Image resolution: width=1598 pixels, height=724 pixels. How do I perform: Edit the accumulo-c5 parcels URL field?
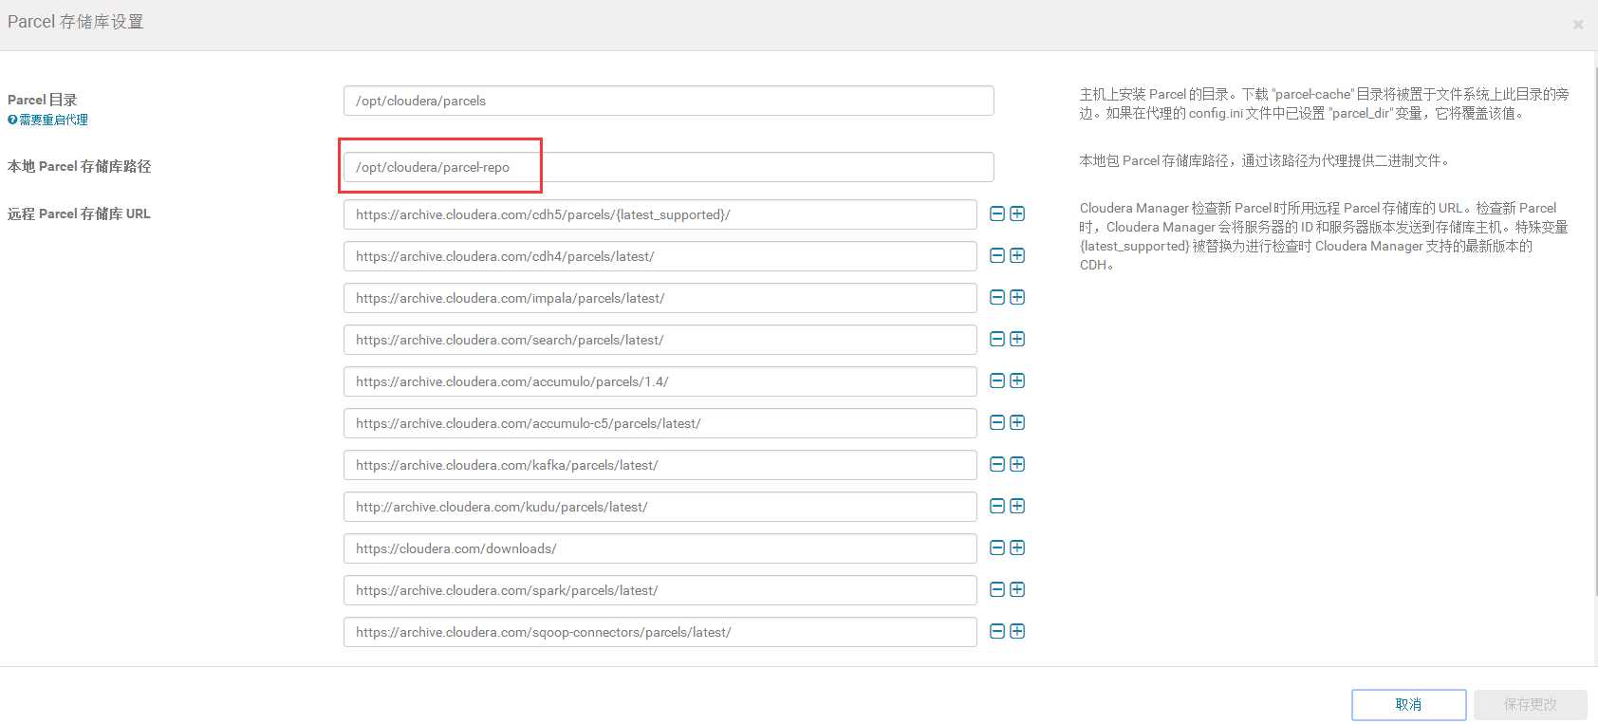click(x=660, y=423)
